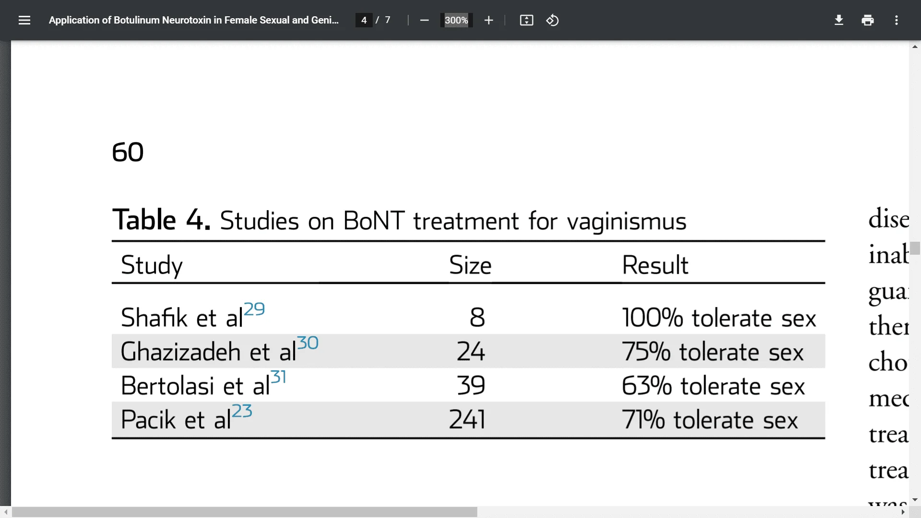Click the scroll up arrow
Viewport: 921px width, 518px height.
pyautogui.click(x=915, y=47)
